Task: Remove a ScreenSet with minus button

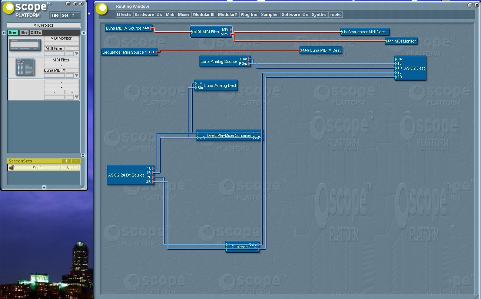Action: (x=76, y=161)
